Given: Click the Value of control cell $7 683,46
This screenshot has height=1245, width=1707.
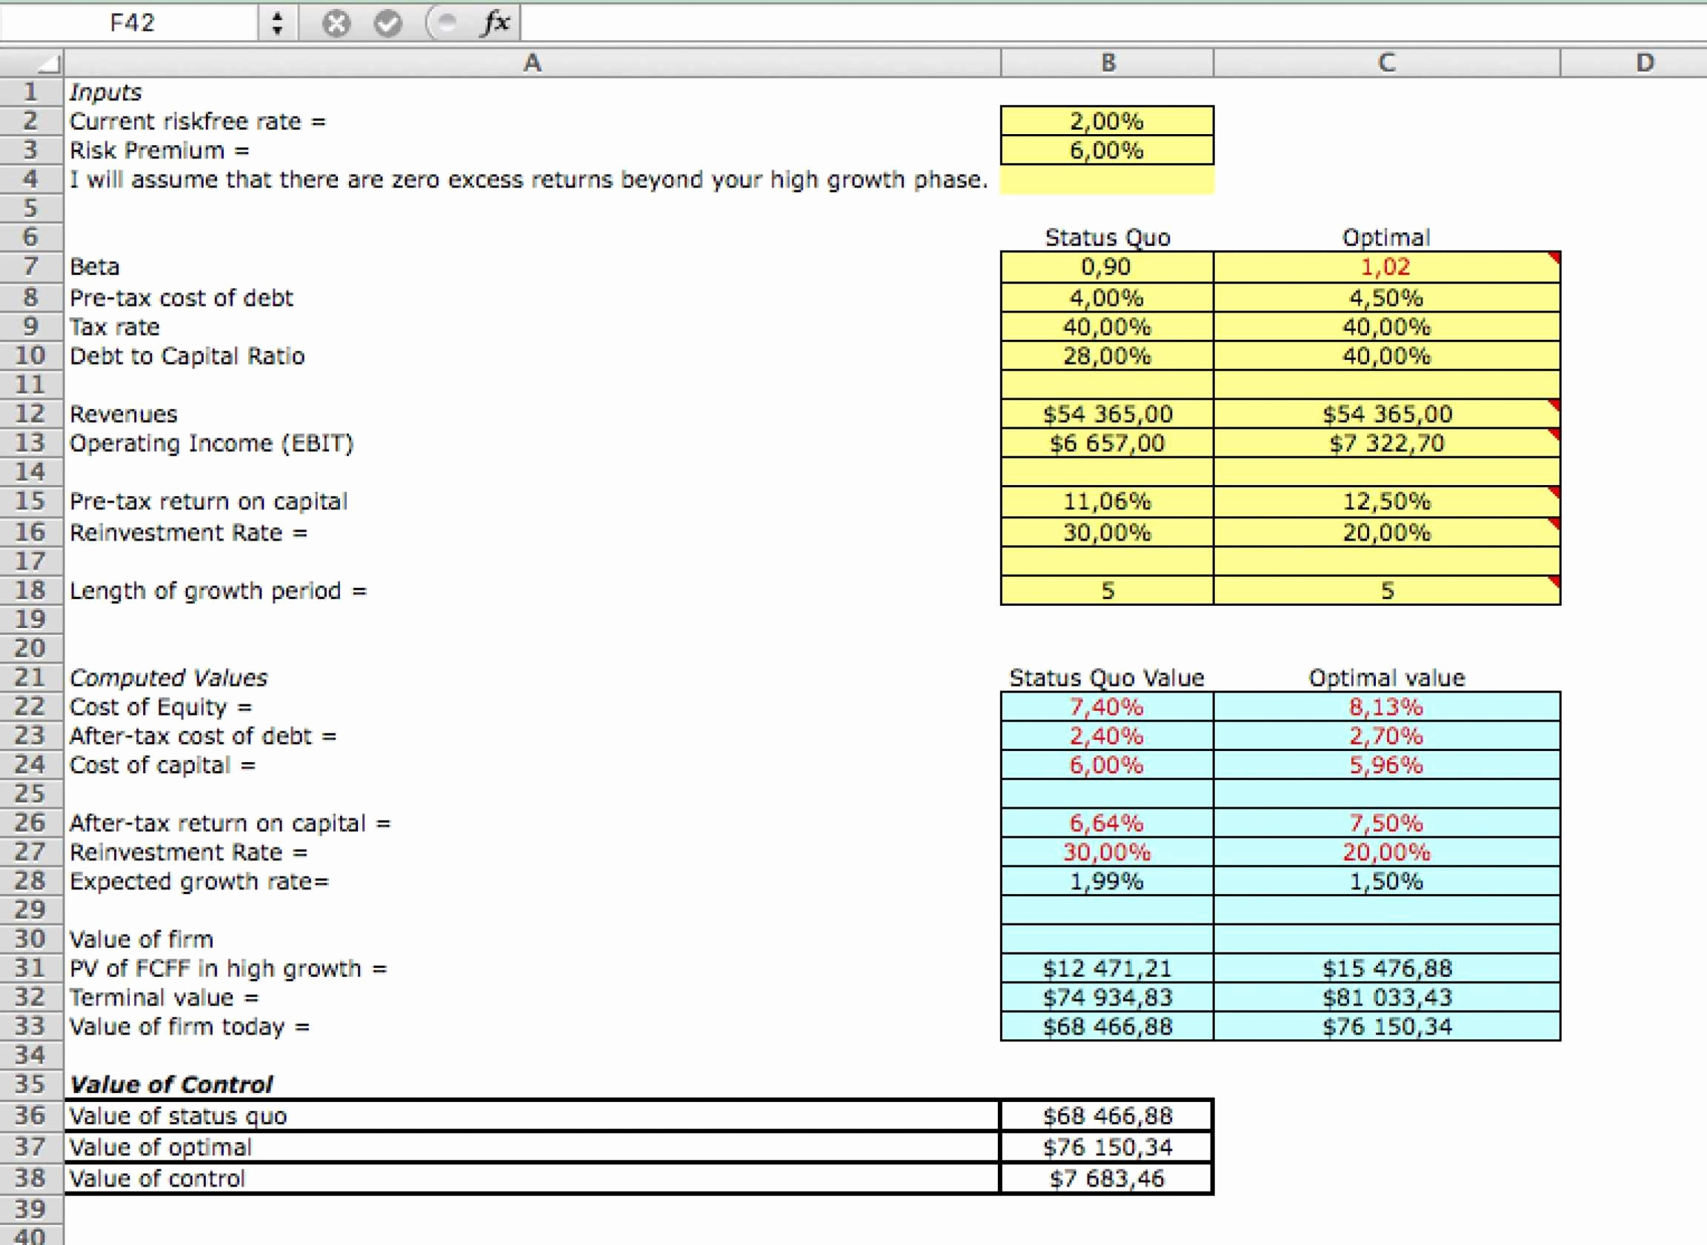Looking at the screenshot, I should (x=1106, y=1177).
